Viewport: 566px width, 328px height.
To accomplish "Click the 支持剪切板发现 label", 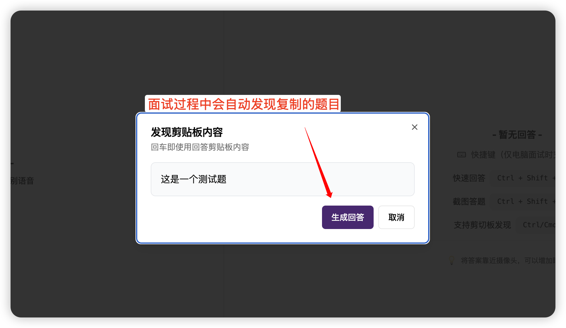I will (482, 225).
